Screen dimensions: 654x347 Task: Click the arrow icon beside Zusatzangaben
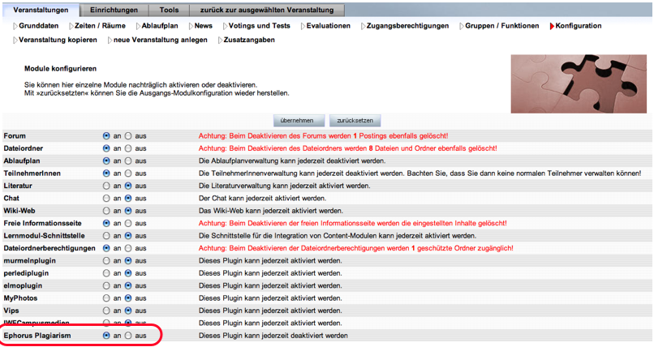(x=221, y=41)
